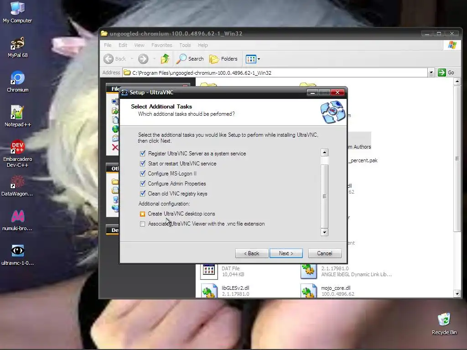Check Associate UltraVNC Viewer with .vnc extension
This screenshot has height=350, width=467.
click(143, 224)
